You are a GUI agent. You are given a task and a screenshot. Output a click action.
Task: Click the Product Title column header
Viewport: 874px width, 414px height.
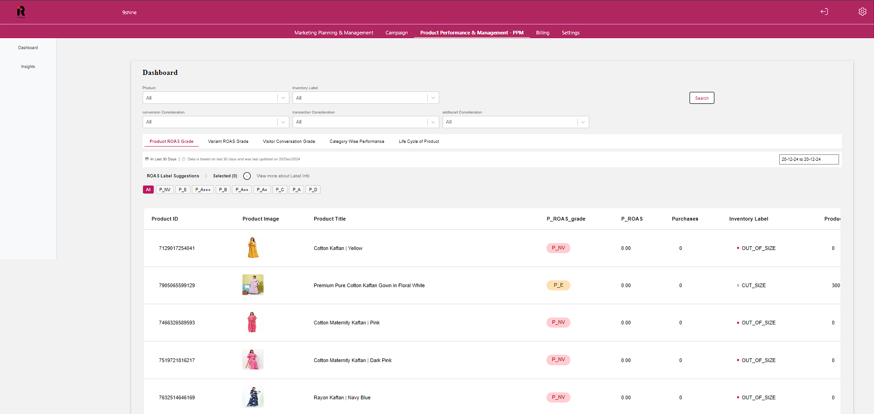[329, 219]
